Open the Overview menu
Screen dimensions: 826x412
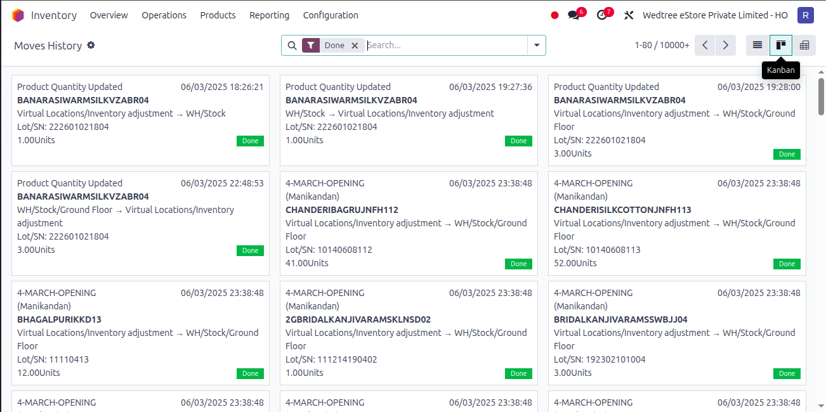(109, 15)
